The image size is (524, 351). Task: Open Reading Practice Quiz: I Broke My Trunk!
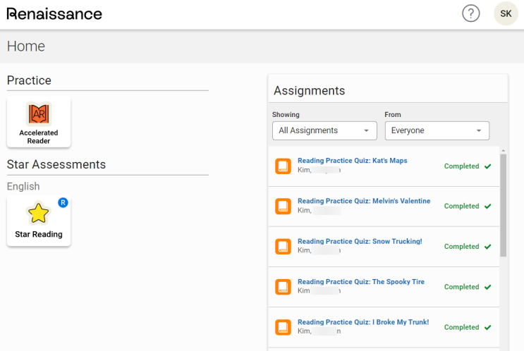(362, 322)
